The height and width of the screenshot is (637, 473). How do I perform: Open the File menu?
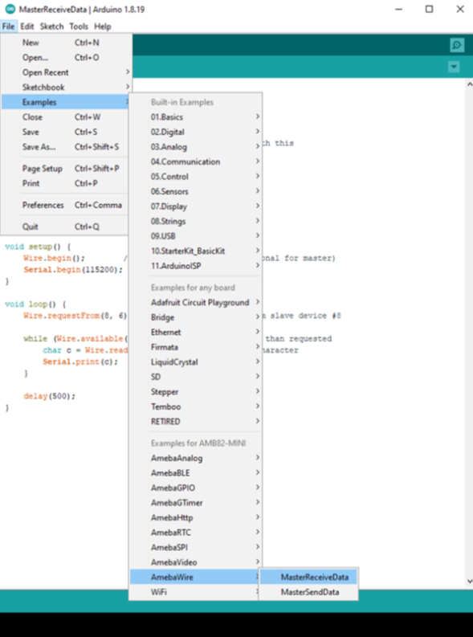pyautogui.click(x=9, y=27)
